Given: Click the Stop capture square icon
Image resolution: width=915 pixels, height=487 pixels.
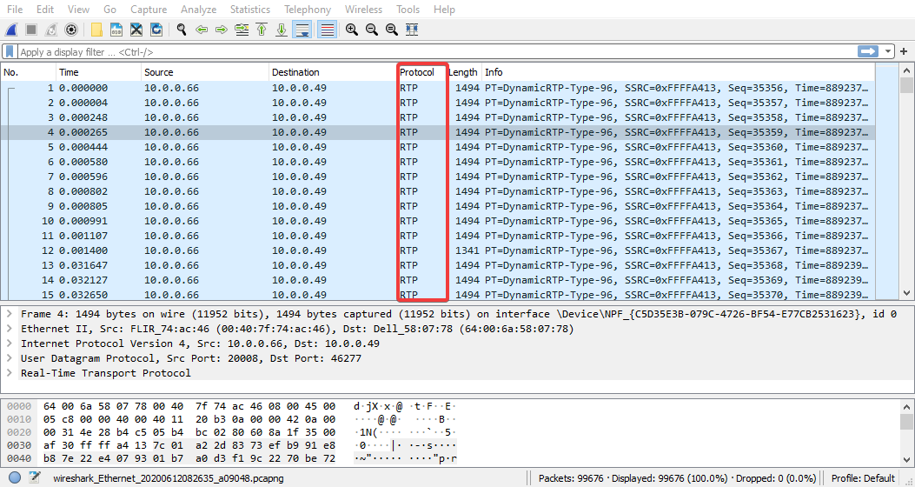Looking at the screenshot, I should 31,30.
